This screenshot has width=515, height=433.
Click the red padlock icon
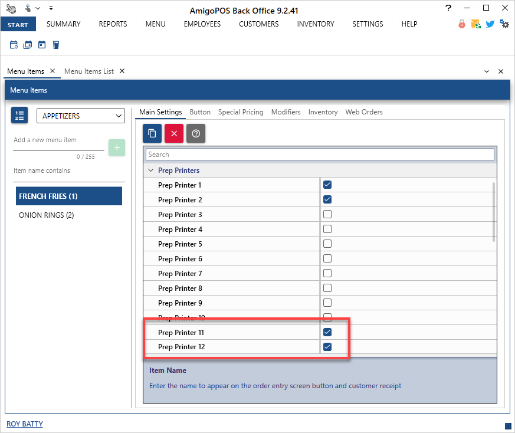click(x=461, y=24)
